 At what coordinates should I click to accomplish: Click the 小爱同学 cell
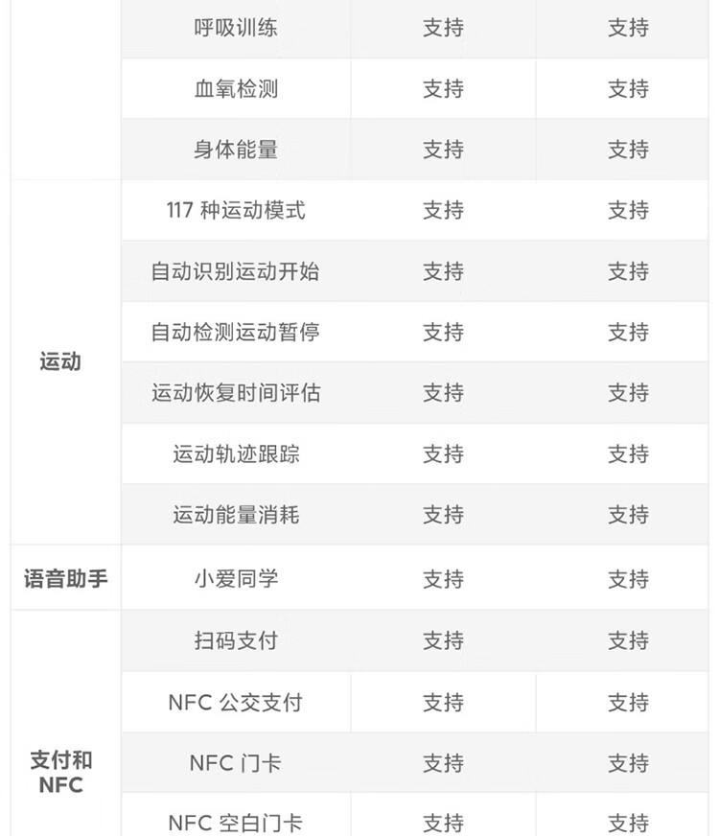pyautogui.click(x=236, y=578)
